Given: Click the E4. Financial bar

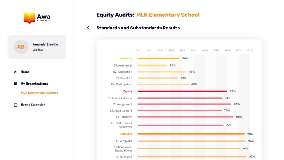Looking at the screenshot, I should click(x=185, y=116).
